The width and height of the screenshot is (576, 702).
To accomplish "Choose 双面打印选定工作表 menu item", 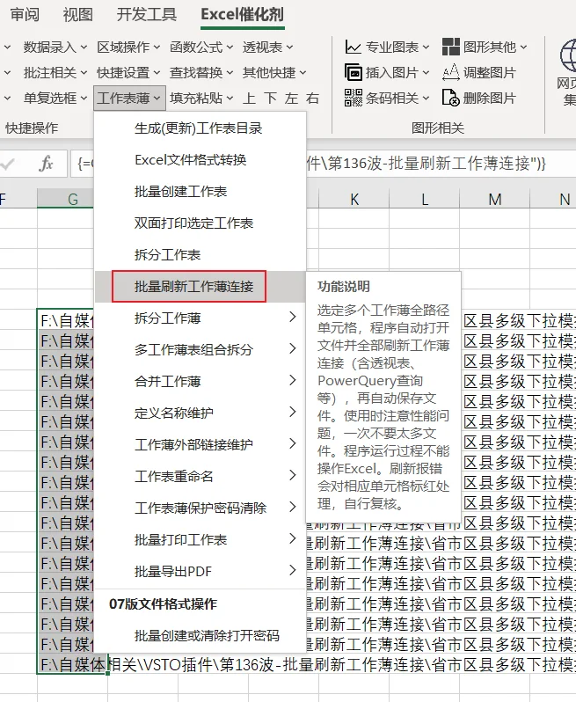I will tap(201, 223).
